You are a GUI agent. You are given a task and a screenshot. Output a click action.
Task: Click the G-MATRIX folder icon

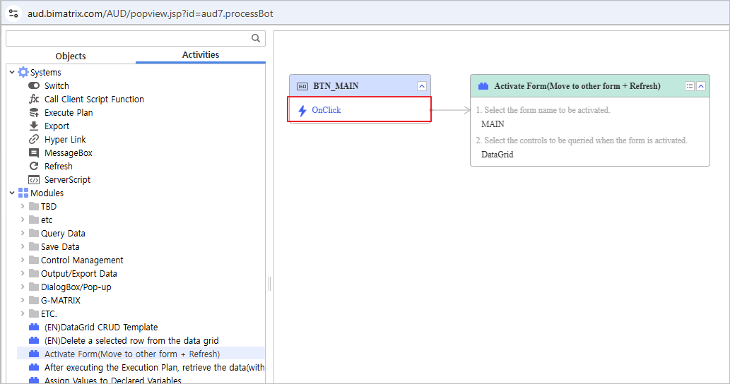click(x=34, y=300)
